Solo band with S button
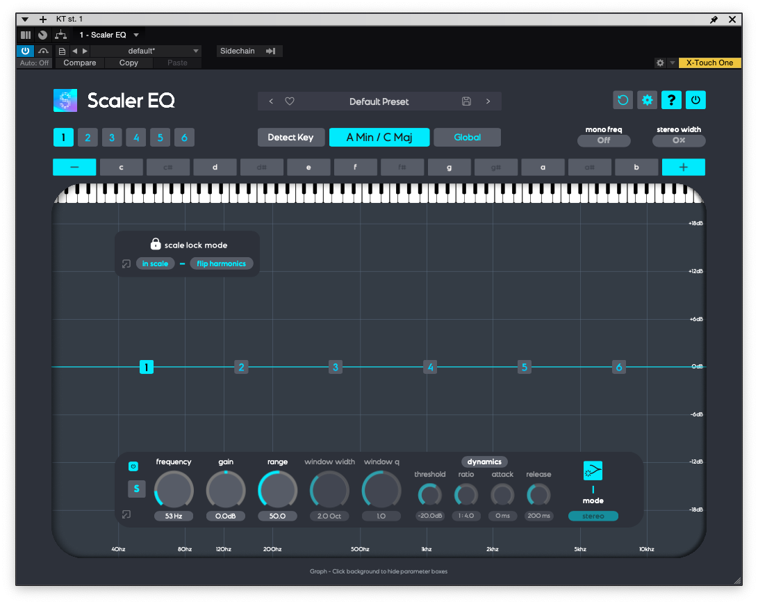 pyautogui.click(x=136, y=489)
